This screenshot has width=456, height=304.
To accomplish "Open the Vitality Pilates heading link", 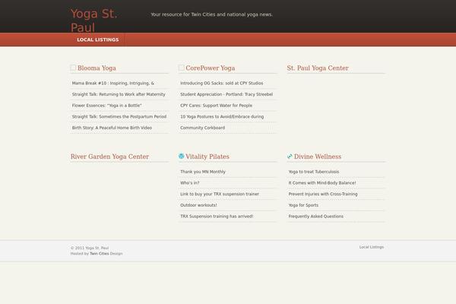I will pyautogui.click(x=207, y=157).
